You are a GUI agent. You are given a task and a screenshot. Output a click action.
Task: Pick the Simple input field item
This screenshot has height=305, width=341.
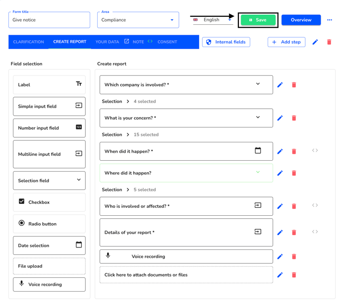(50, 106)
